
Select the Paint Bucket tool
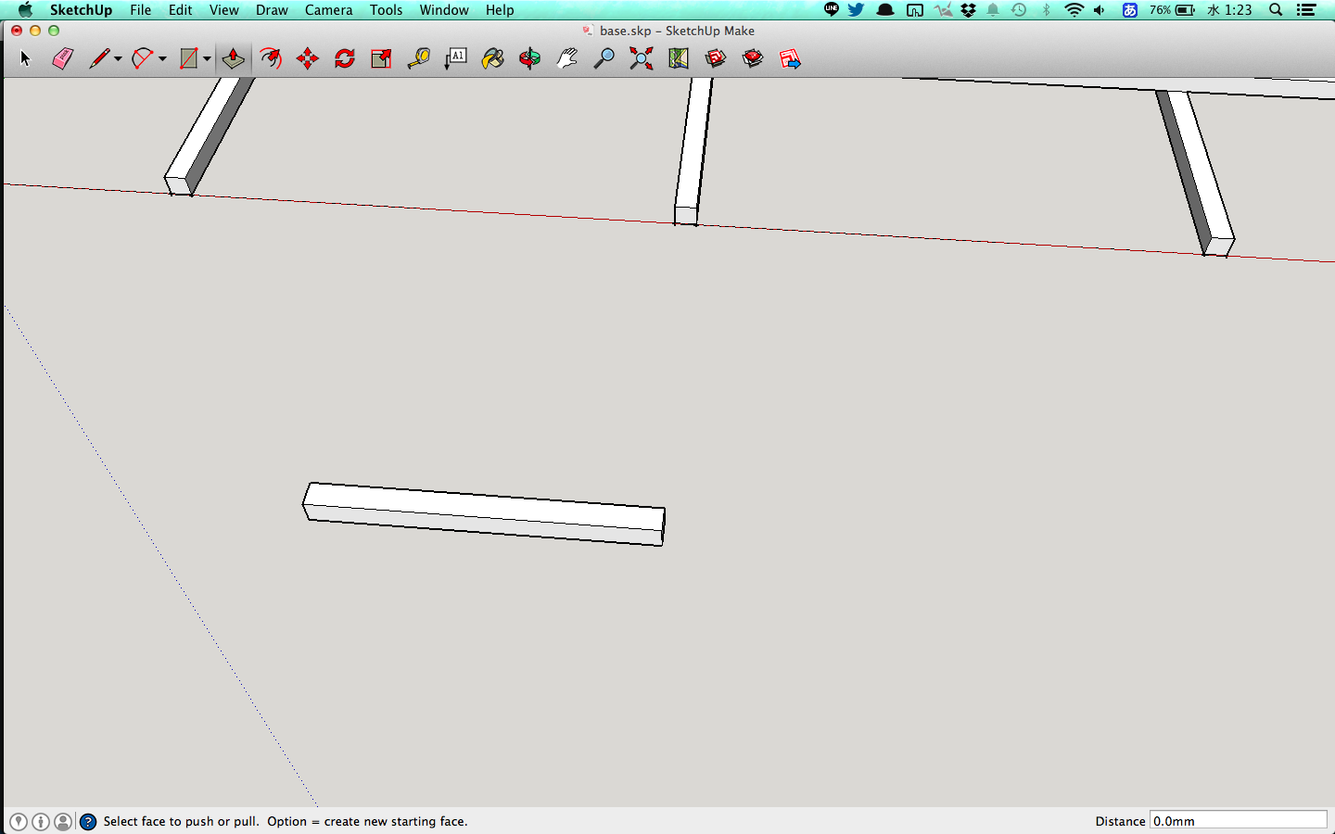pos(493,59)
